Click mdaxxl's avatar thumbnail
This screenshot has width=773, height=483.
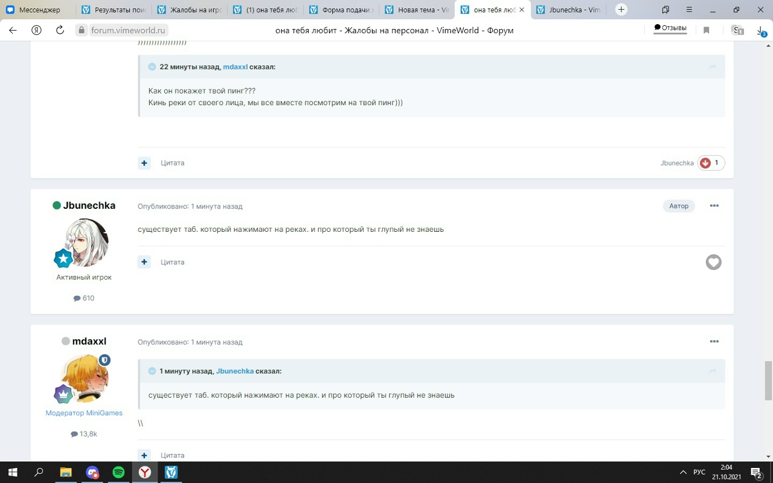click(x=85, y=379)
